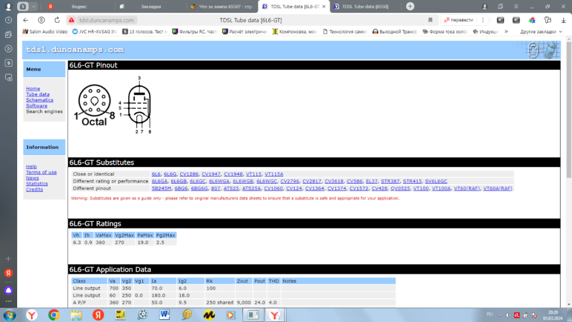Screen dimensions: 572x322
Task: Open a new tab with the plus button
Action: 410,6
